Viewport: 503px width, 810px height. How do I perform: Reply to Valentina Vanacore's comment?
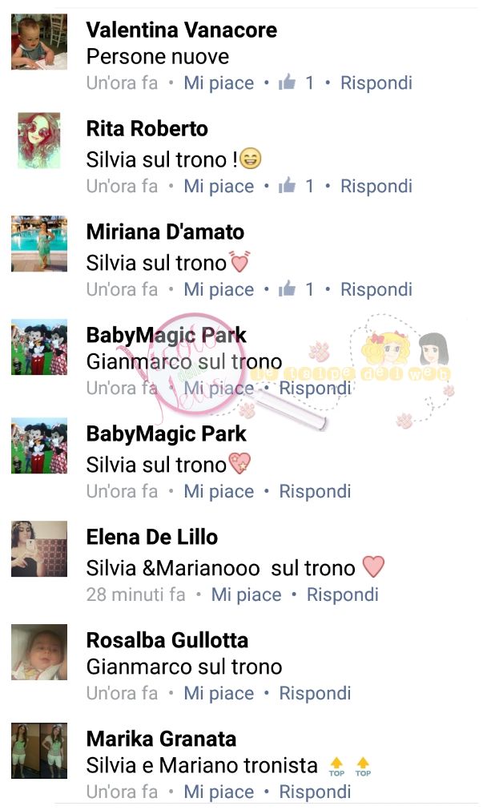(376, 83)
